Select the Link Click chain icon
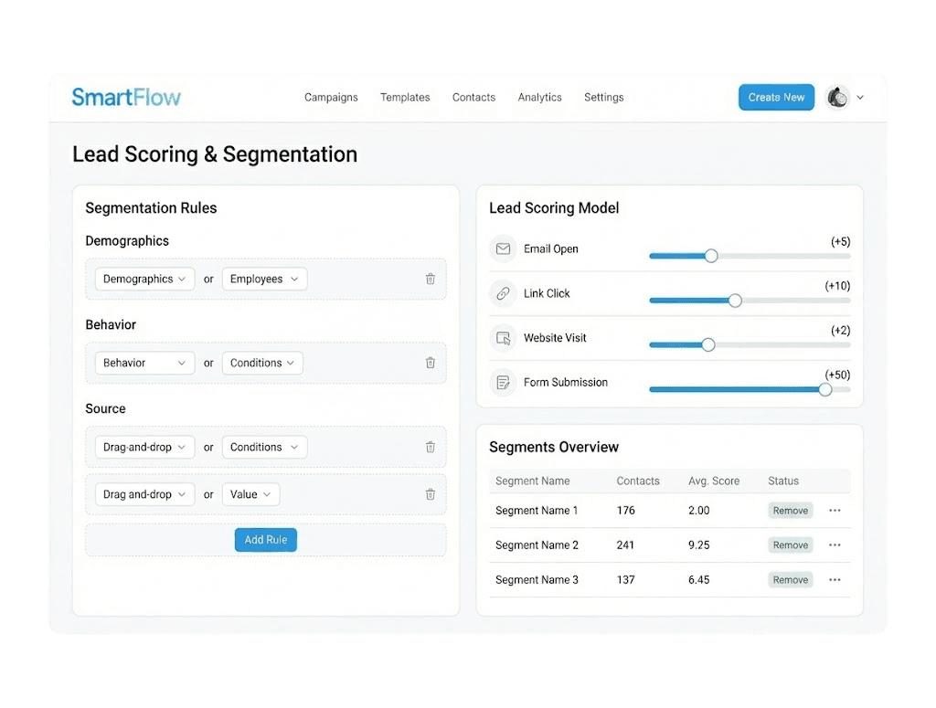The width and height of the screenshot is (936, 708). 503,293
